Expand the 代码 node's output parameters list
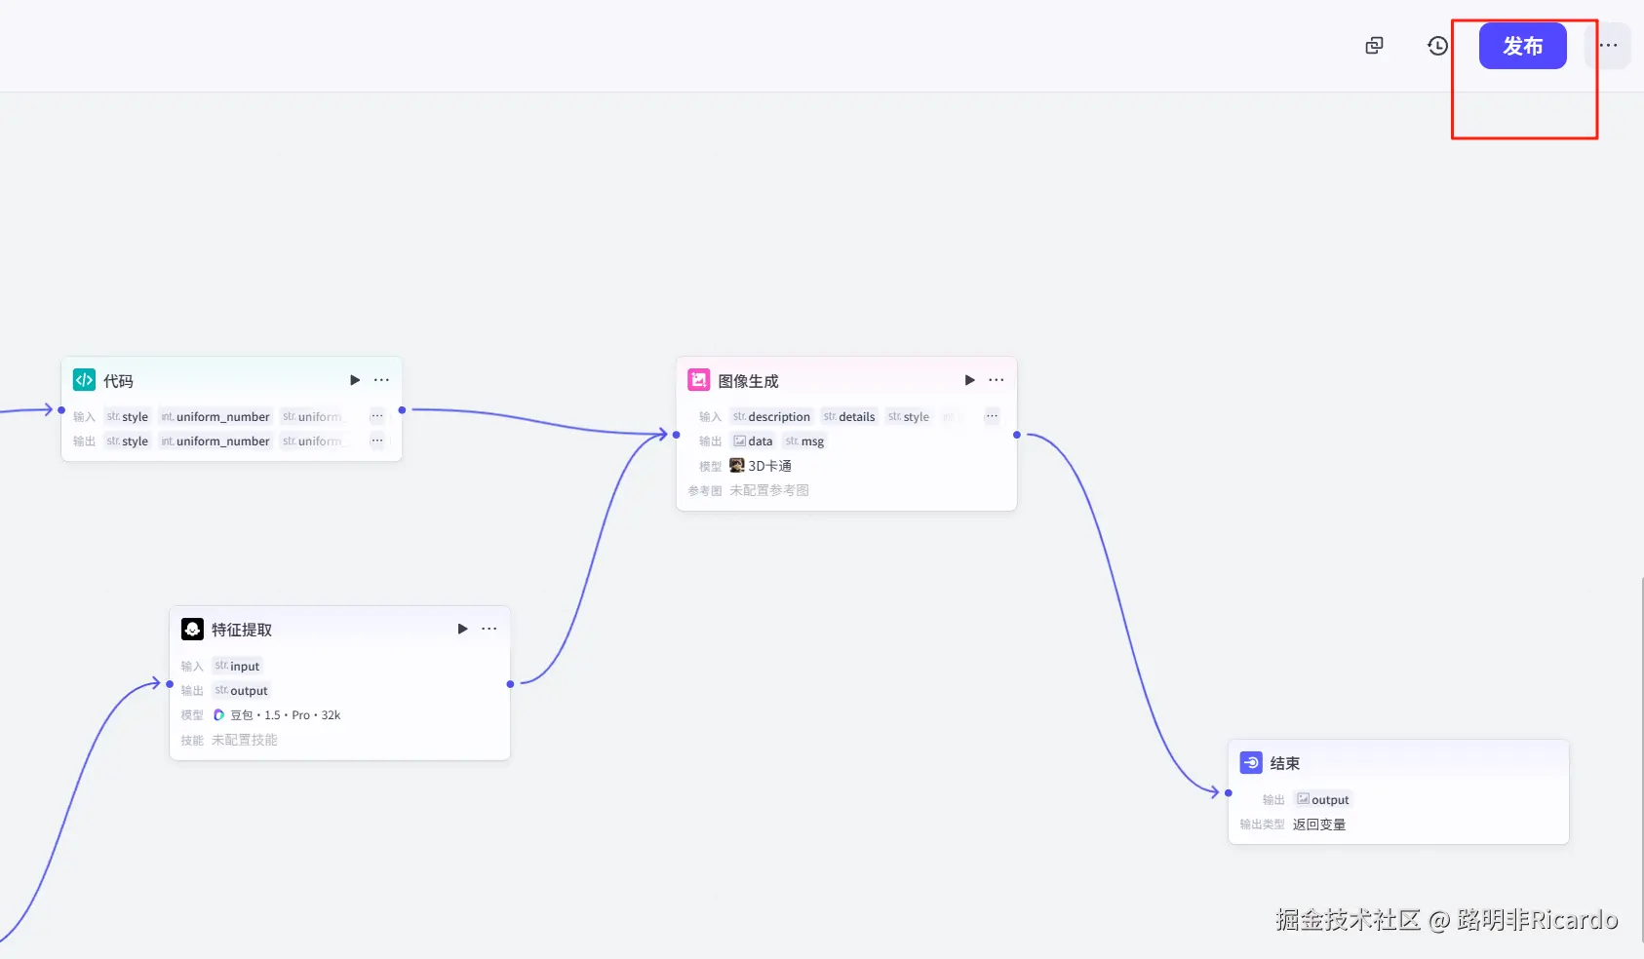Viewport: 1644px width, 959px height. pyautogui.click(x=376, y=441)
